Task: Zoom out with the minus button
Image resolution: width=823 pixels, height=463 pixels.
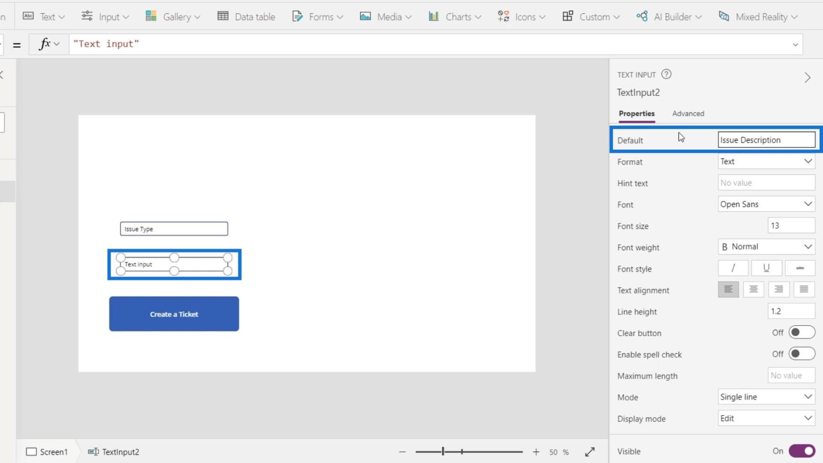Action: click(402, 452)
